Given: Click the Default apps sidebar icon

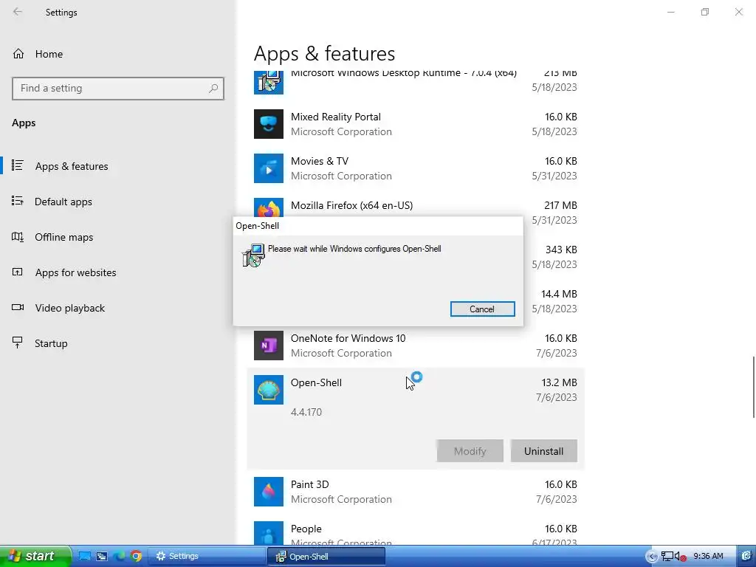Looking at the screenshot, I should click(18, 201).
